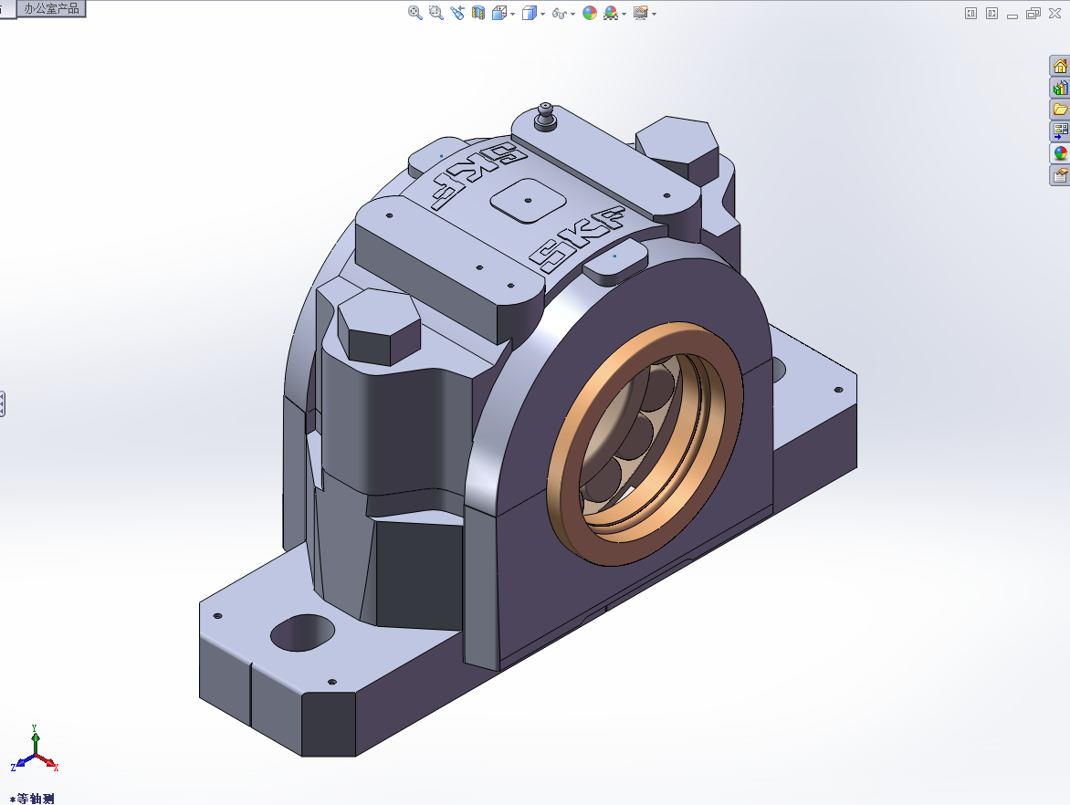Click the Hide/Show Items glasses icon
1070x805 pixels.
click(x=560, y=13)
